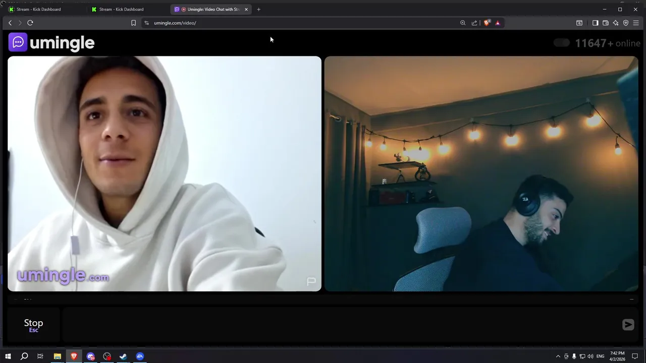Click the Umingle logo icon
The width and height of the screenshot is (646, 363).
tap(18, 42)
